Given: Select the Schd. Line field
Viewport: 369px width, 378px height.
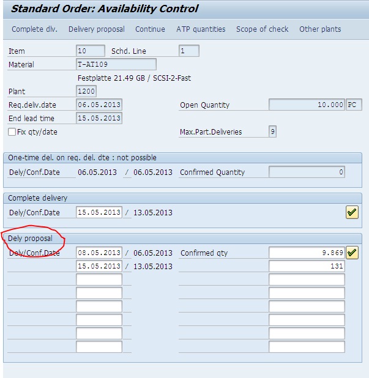Looking at the screenshot, I should 189,51.
